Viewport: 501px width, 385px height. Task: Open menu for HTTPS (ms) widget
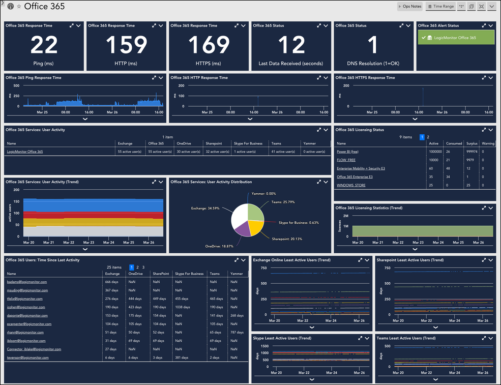[244, 25]
